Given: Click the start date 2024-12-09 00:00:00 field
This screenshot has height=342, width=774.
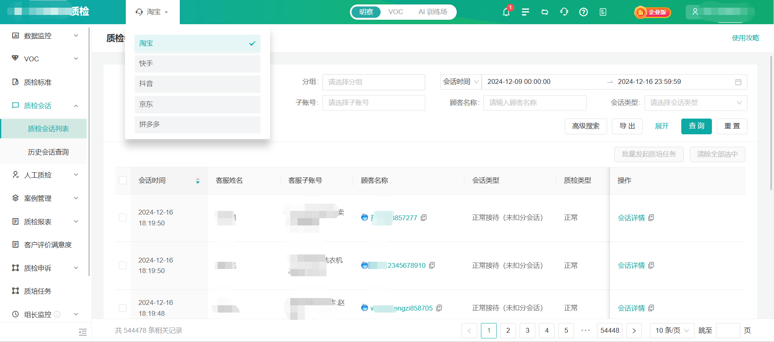Looking at the screenshot, I should (518, 82).
